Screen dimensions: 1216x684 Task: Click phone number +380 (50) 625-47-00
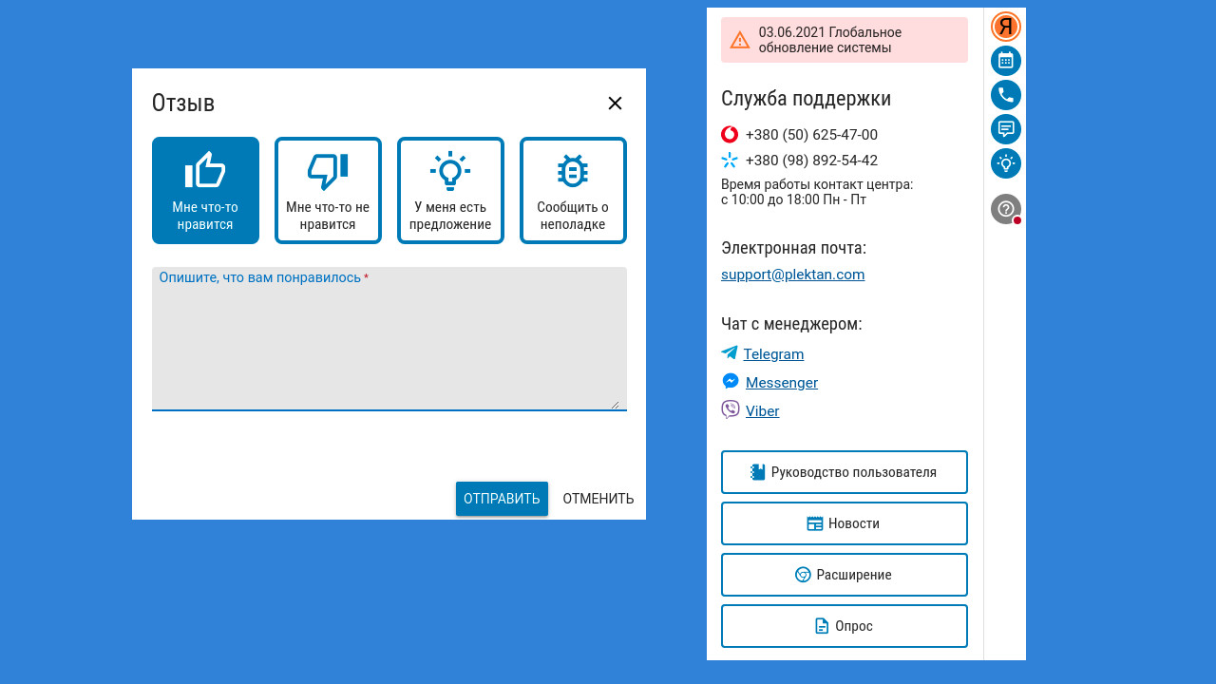[811, 135]
